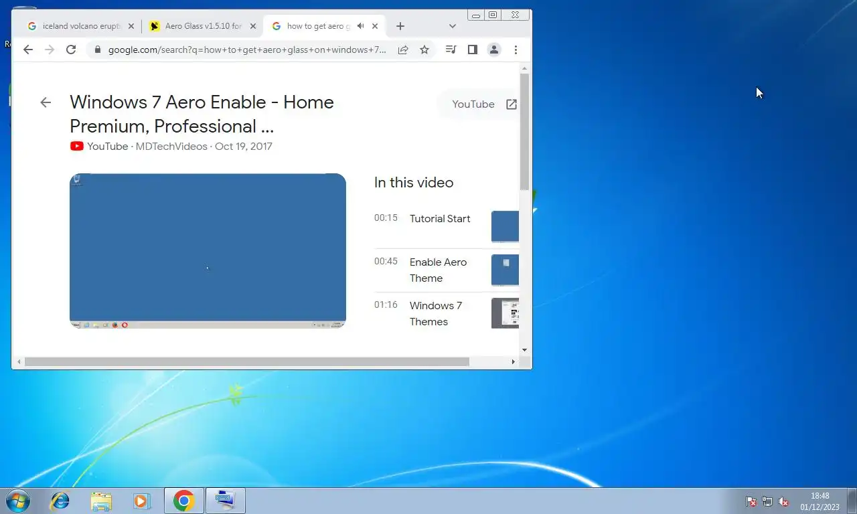Minimize the Chrome window

(476, 15)
